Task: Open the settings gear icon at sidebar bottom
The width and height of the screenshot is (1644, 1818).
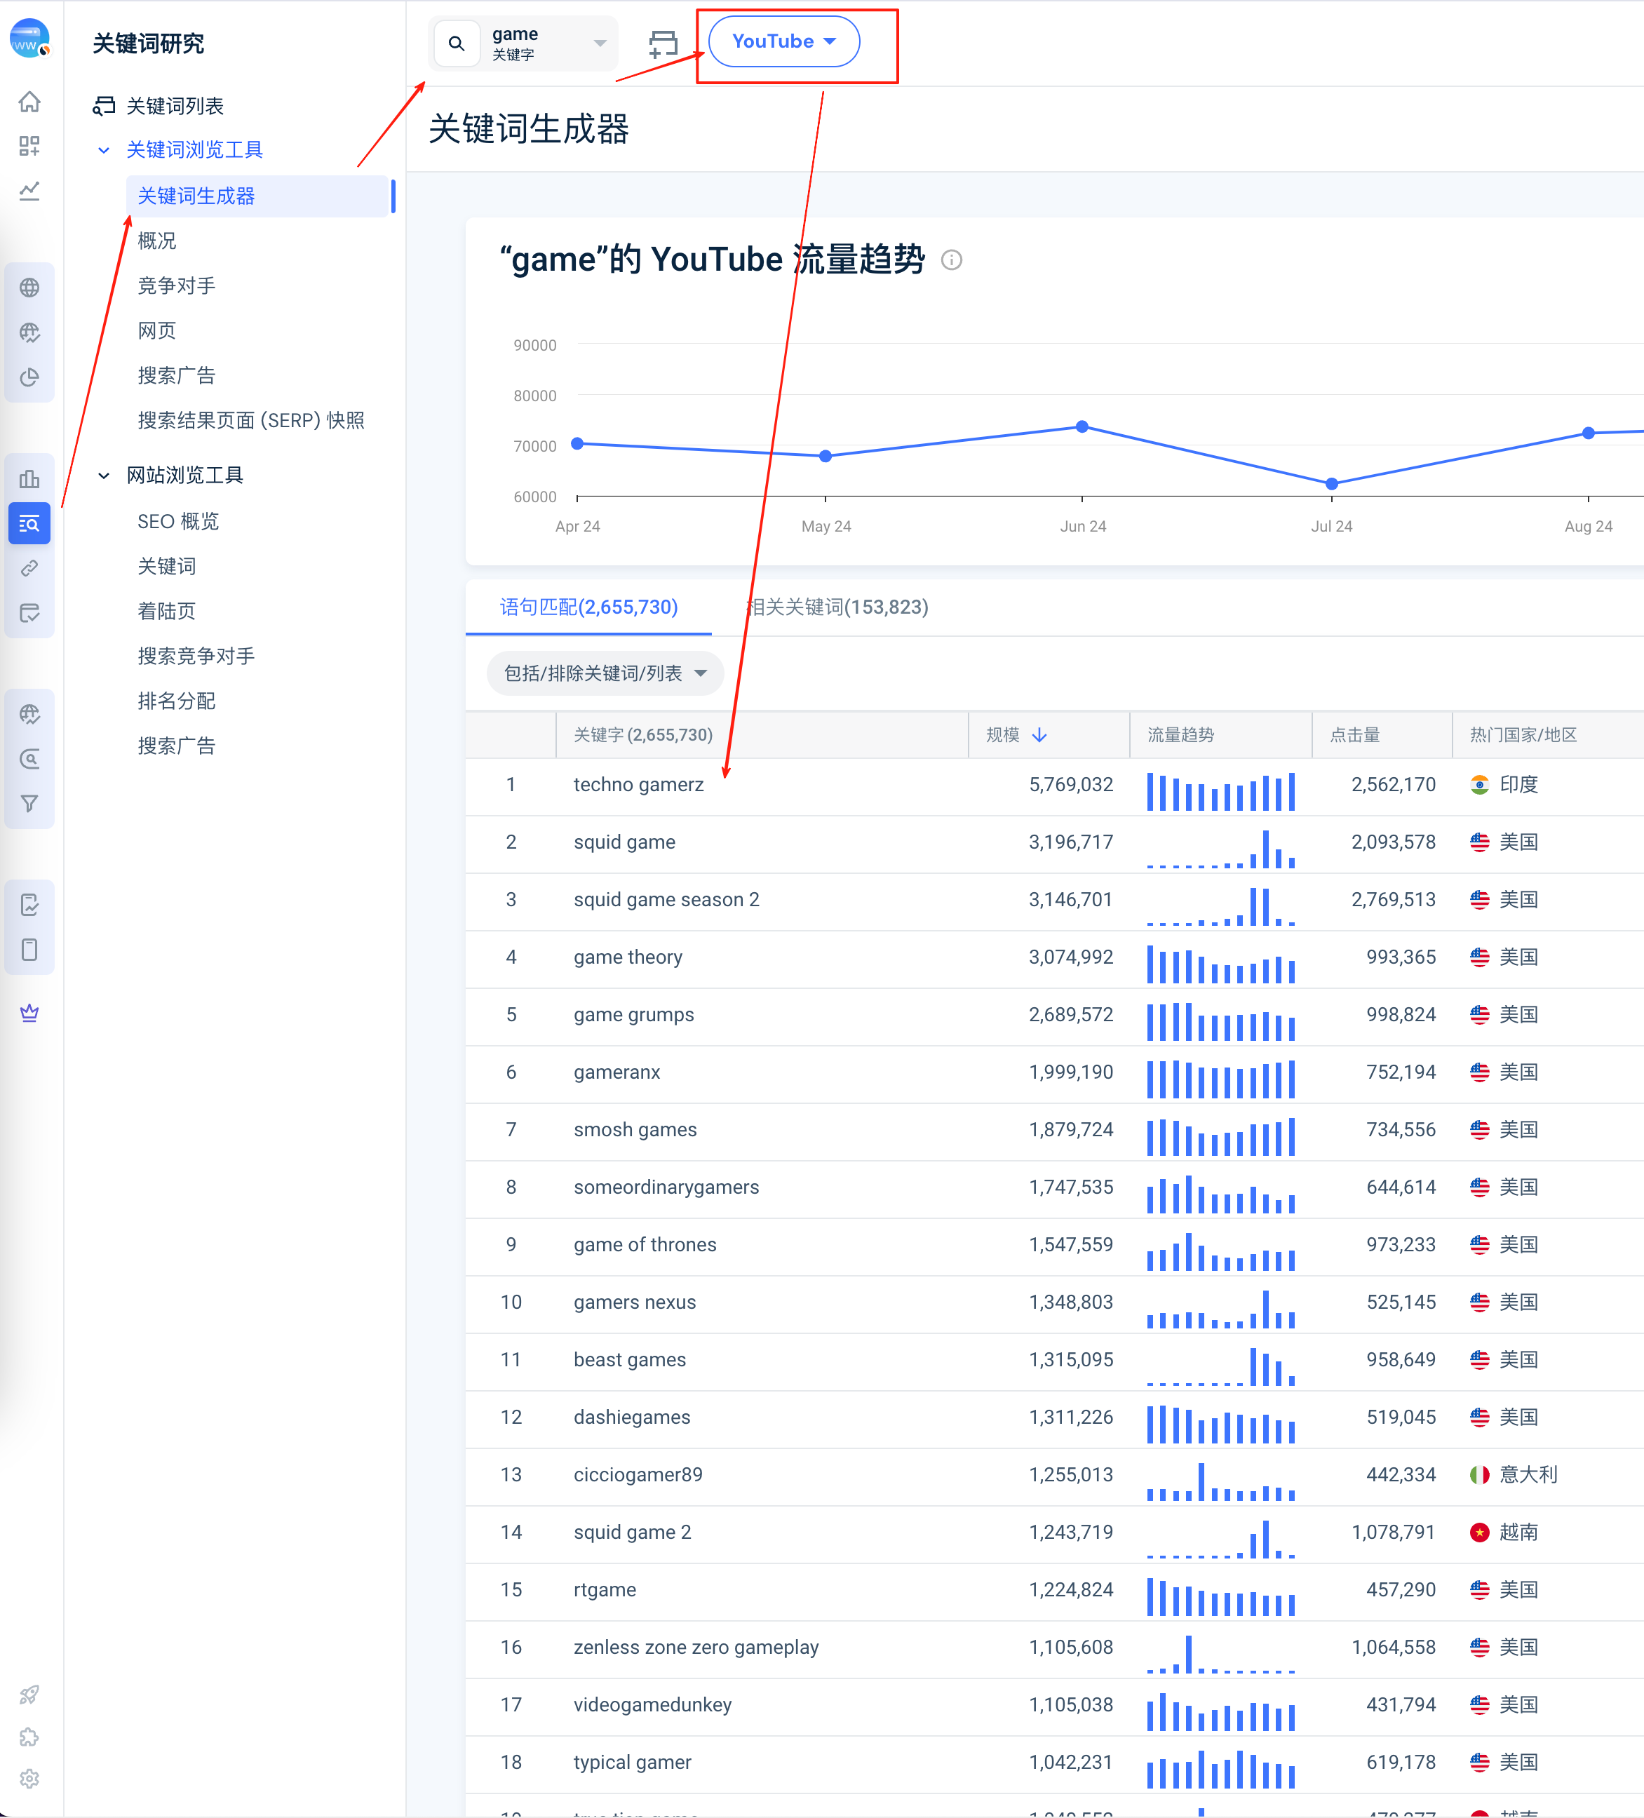Action: coord(29,1777)
